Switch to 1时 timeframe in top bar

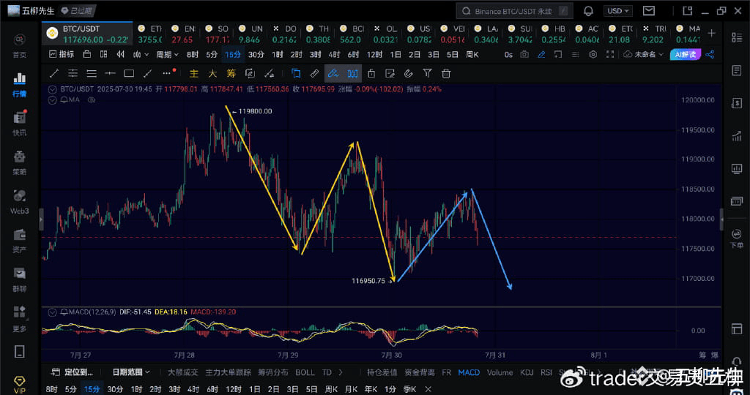coord(278,54)
